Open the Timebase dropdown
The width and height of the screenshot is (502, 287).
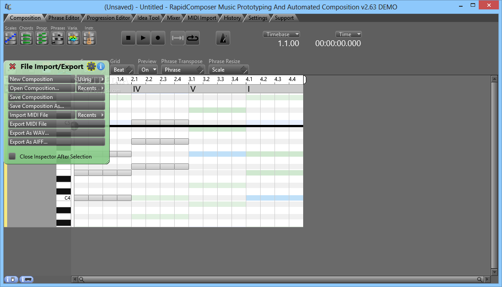click(x=281, y=34)
